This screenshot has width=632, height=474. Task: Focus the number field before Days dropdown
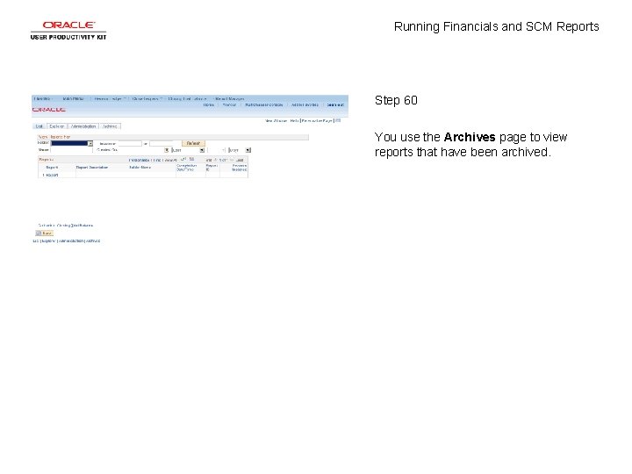(217, 150)
